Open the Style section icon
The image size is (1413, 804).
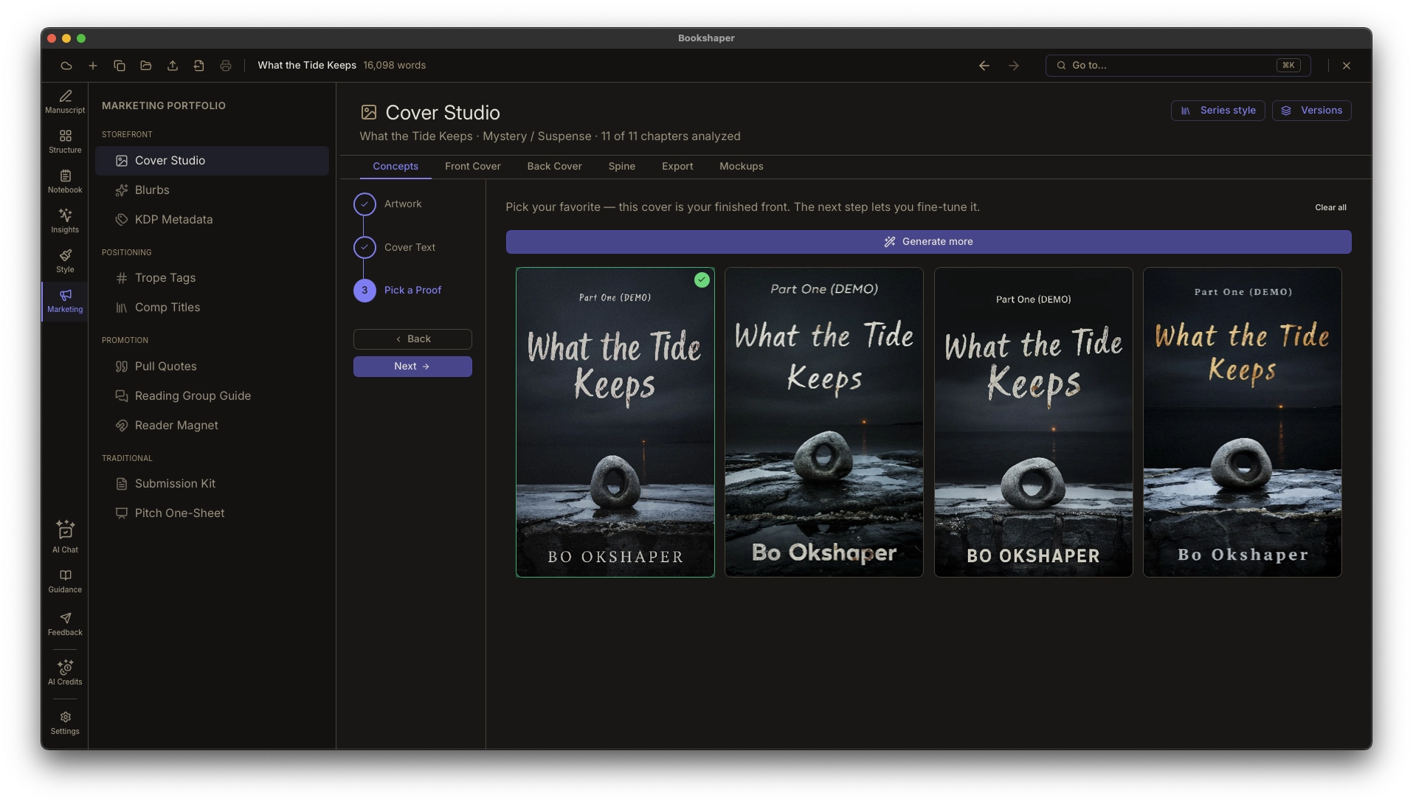click(x=65, y=261)
